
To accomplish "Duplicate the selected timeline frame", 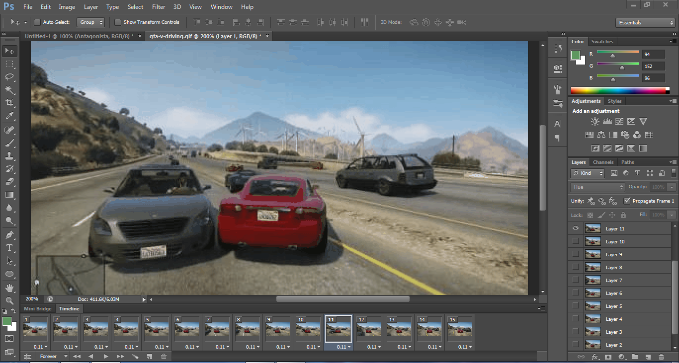I will (149, 356).
